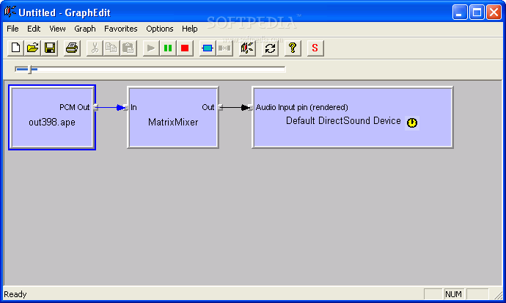Click the seek slider thumb
Viewport: 506px width, 303px height.
[x=29, y=69]
